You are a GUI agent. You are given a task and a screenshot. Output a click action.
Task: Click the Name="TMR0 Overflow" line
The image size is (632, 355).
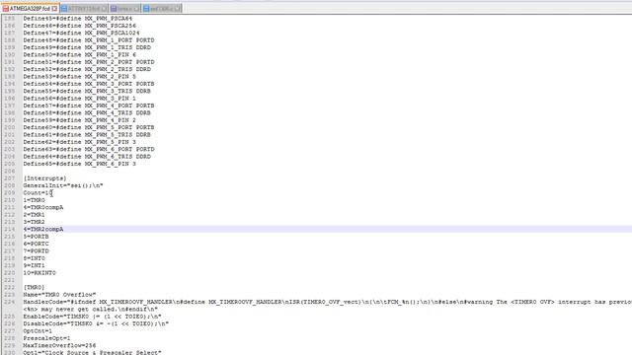[x=59, y=295]
